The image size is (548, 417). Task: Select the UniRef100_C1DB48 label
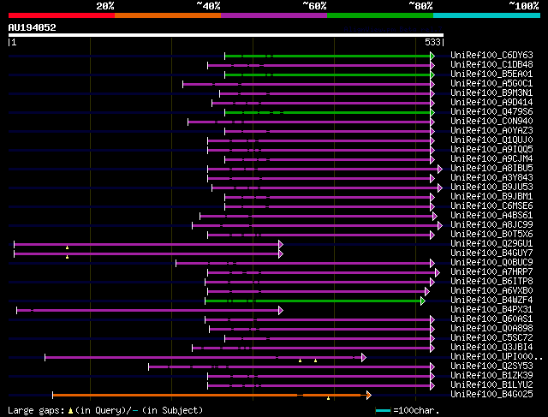click(491, 65)
